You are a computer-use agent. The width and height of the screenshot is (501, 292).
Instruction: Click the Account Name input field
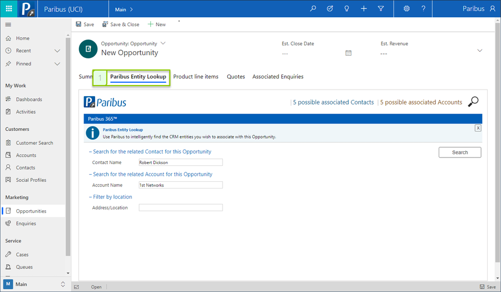click(180, 185)
